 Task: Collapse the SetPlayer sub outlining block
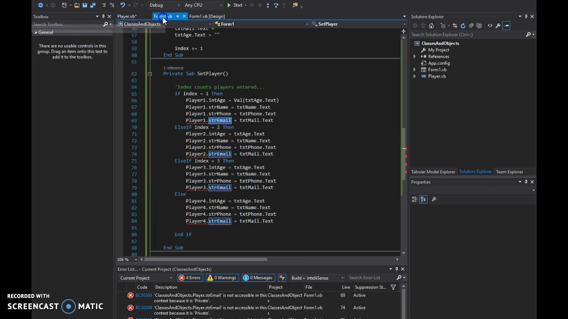150,74
